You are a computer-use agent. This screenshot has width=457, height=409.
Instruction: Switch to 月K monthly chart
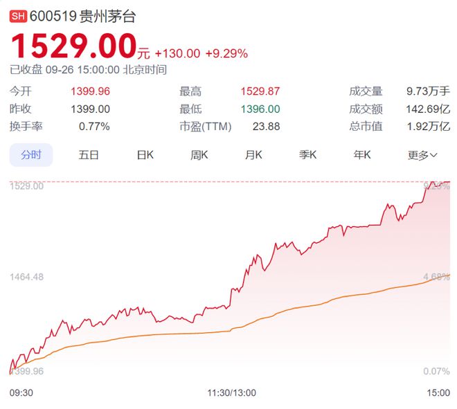(253, 155)
